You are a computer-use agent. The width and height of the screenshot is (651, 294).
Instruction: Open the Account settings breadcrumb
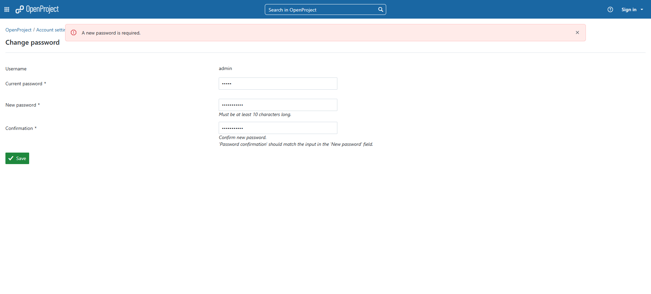click(50, 30)
